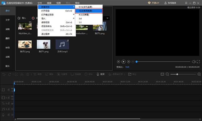202x121 pixels.
Task: Click the trash delete icon
Action: 28,74
